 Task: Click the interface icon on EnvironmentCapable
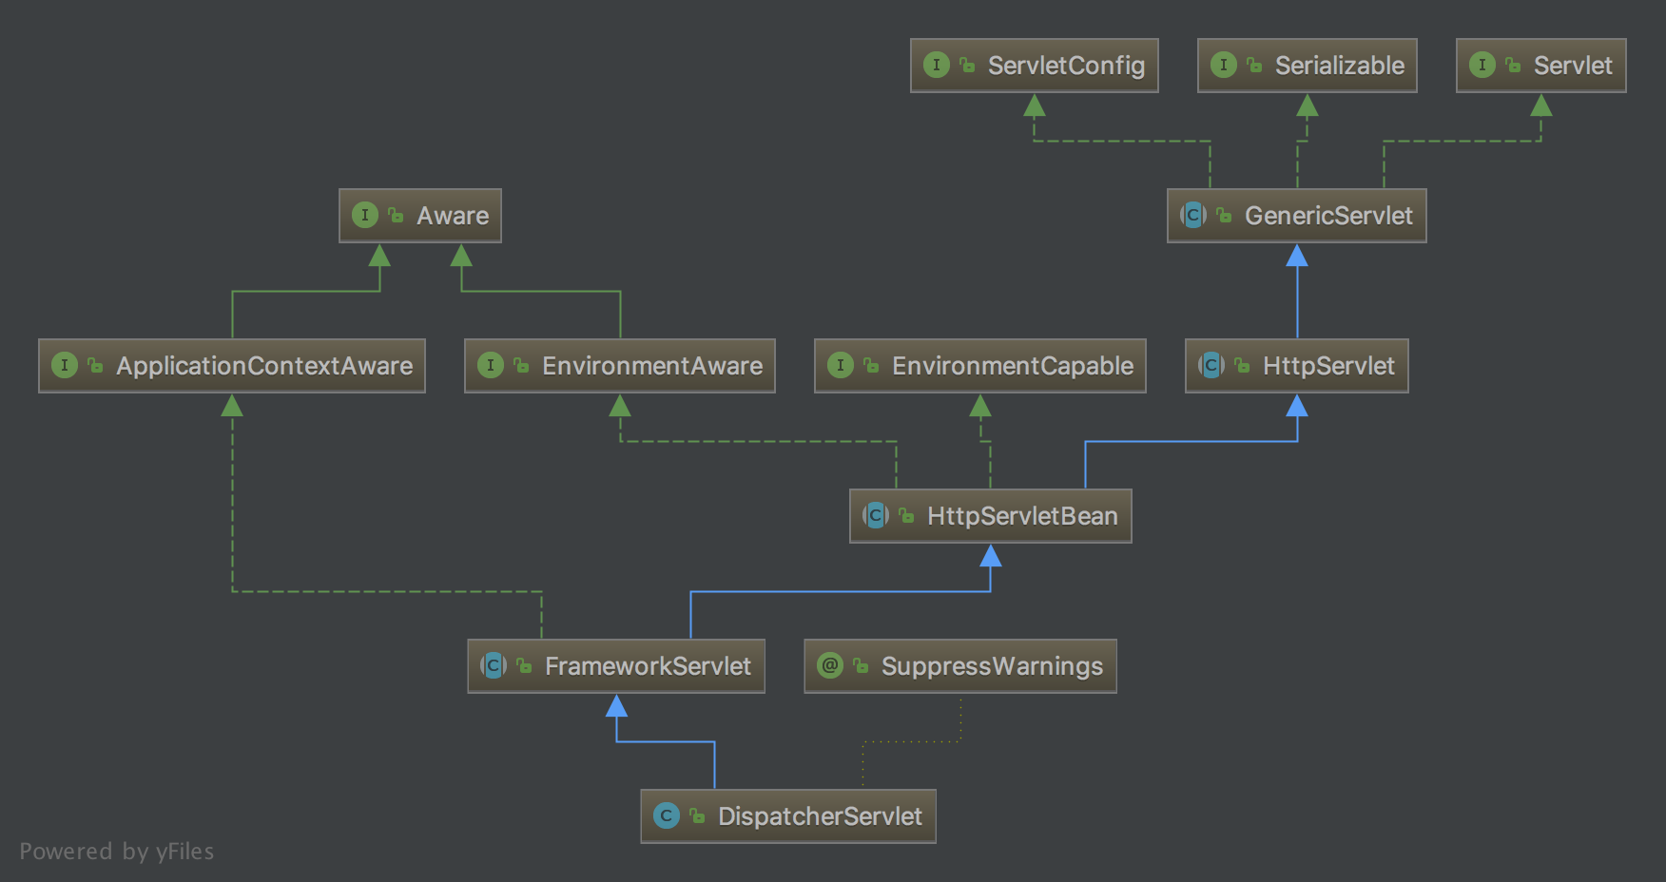point(841,365)
